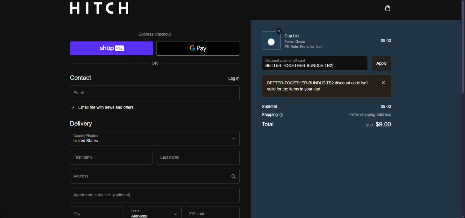The height and width of the screenshot is (218, 465).
Task: Click the Shipping help question-mark icon
Action: [281, 115]
